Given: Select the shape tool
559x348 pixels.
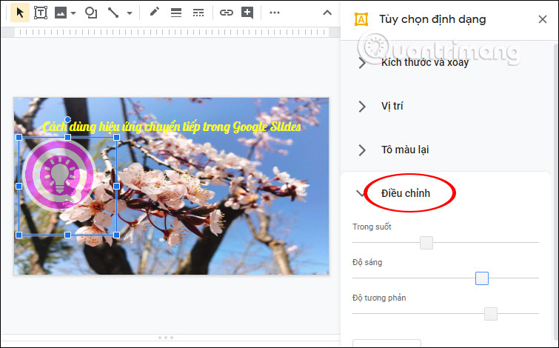Looking at the screenshot, I should tap(91, 13).
